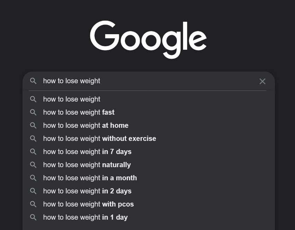Screen dimensions: 295x230
Task: Click magnifier icon beside 'at home' suggestion
Action: point(33,125)
